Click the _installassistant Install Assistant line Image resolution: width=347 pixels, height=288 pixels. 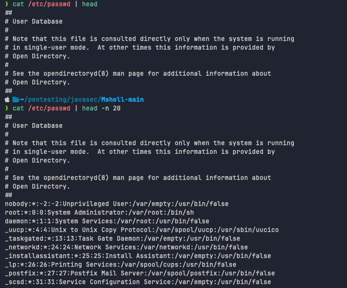[x=138, y=256]
